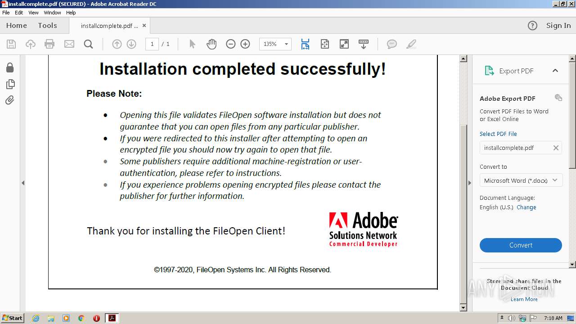Click document vertical scrollbar up arrow
This screenshot has height=324, width=576.
click(x=463, y=58)
